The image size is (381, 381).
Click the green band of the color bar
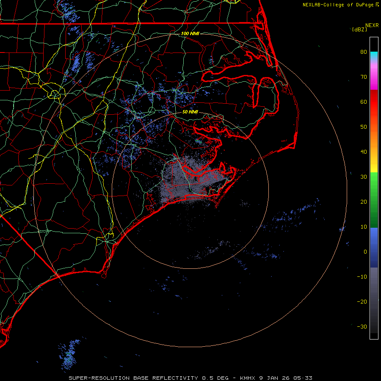click(x=374, y=200)
